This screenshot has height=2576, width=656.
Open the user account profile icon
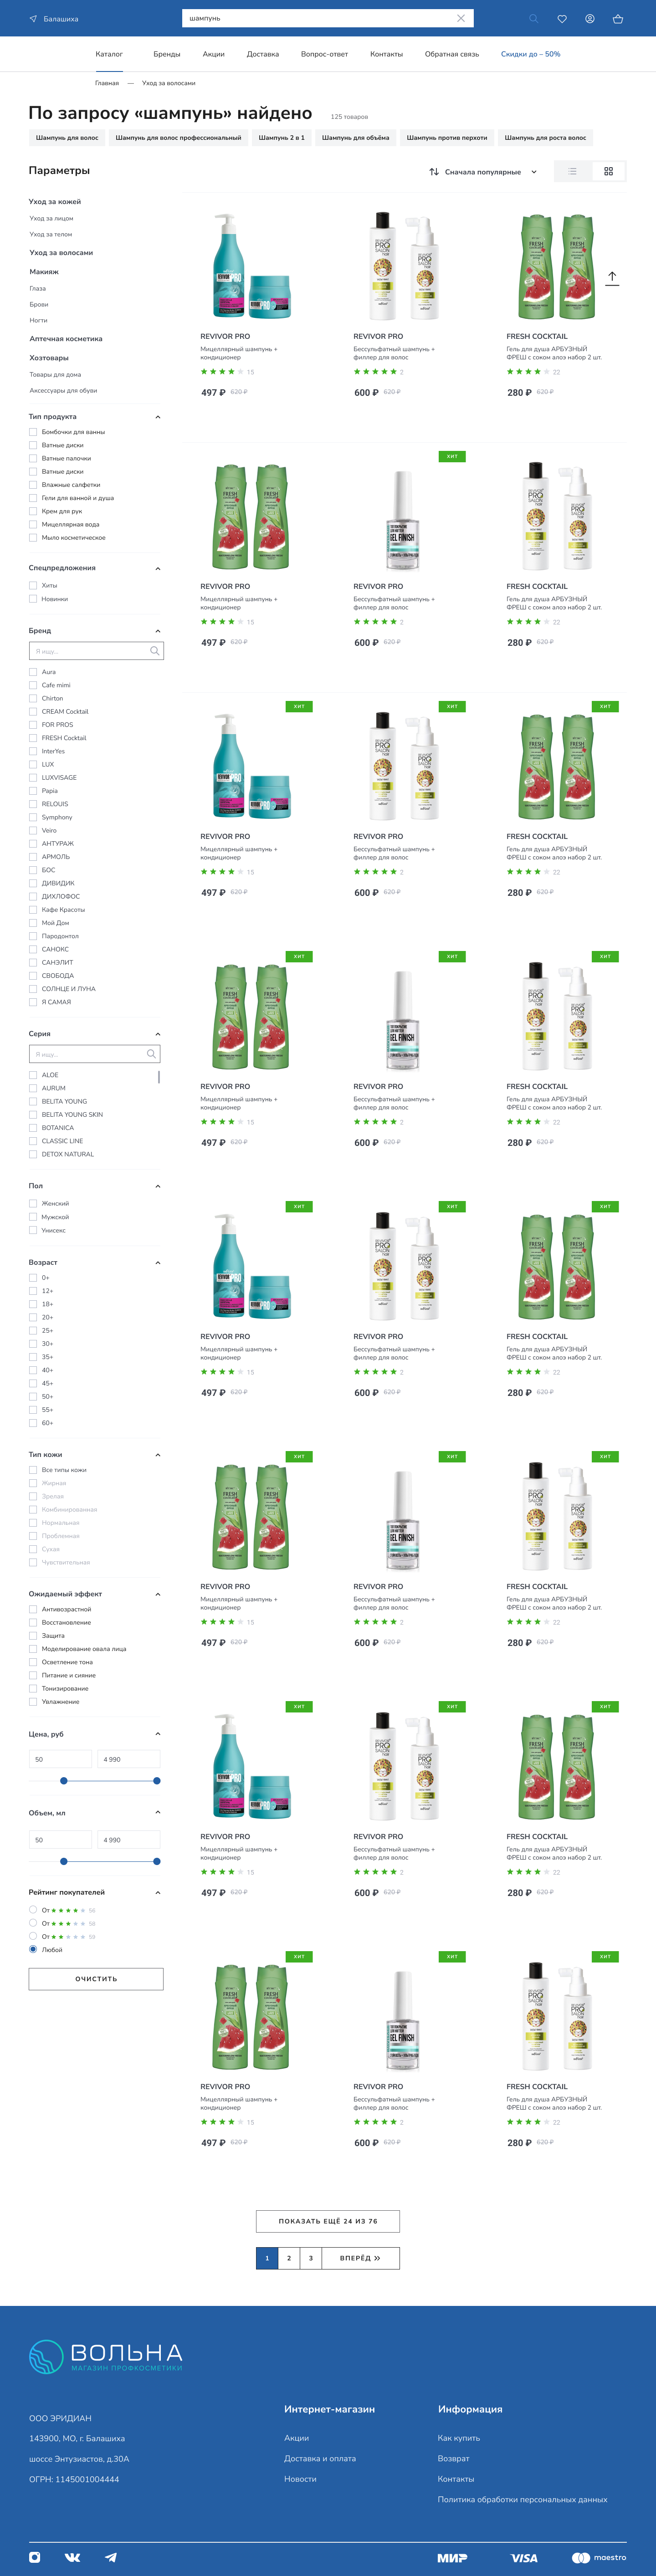click(x=590, y=19)
